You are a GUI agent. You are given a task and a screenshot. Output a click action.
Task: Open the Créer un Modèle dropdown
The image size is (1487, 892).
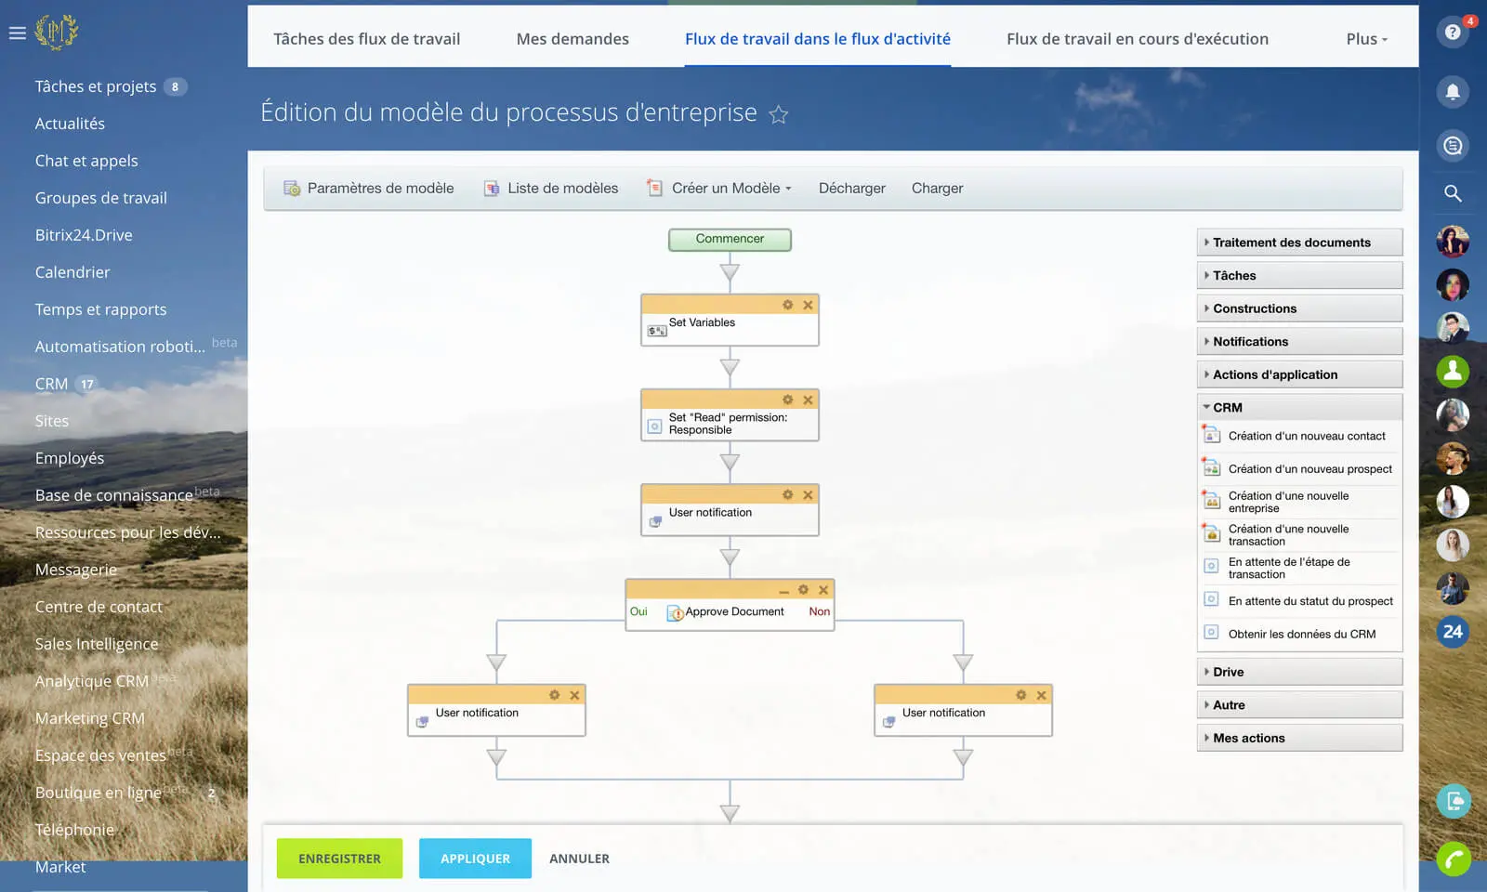pyautogui.click(x=730, y=189)
